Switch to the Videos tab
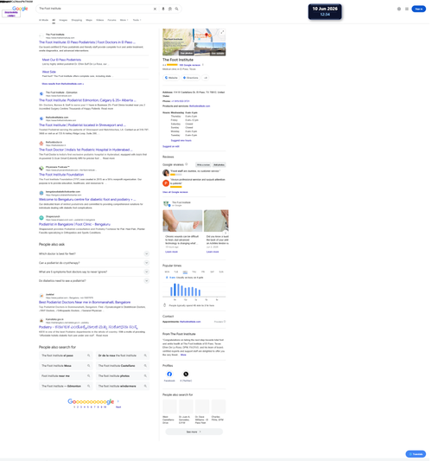 [x=100, y=20]
